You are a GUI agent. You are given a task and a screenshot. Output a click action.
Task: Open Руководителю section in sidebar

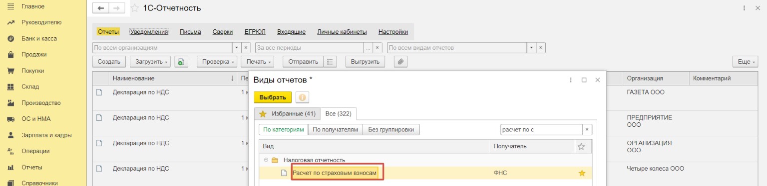[41, 22]
